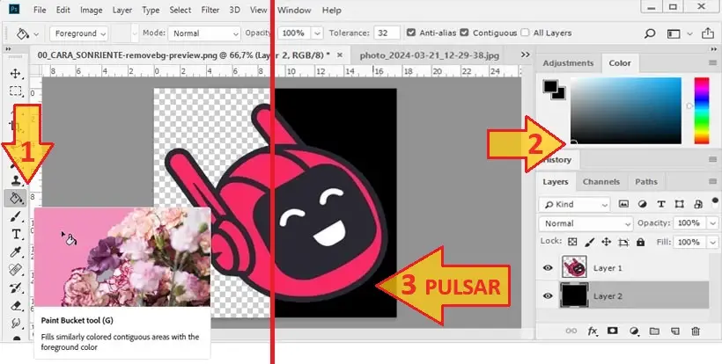722x364 pixels.
Task: Toggle the Anti-alias checkbox
Action: (x=411, y=33)
